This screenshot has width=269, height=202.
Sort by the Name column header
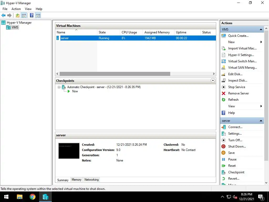(x=76, y=32)
